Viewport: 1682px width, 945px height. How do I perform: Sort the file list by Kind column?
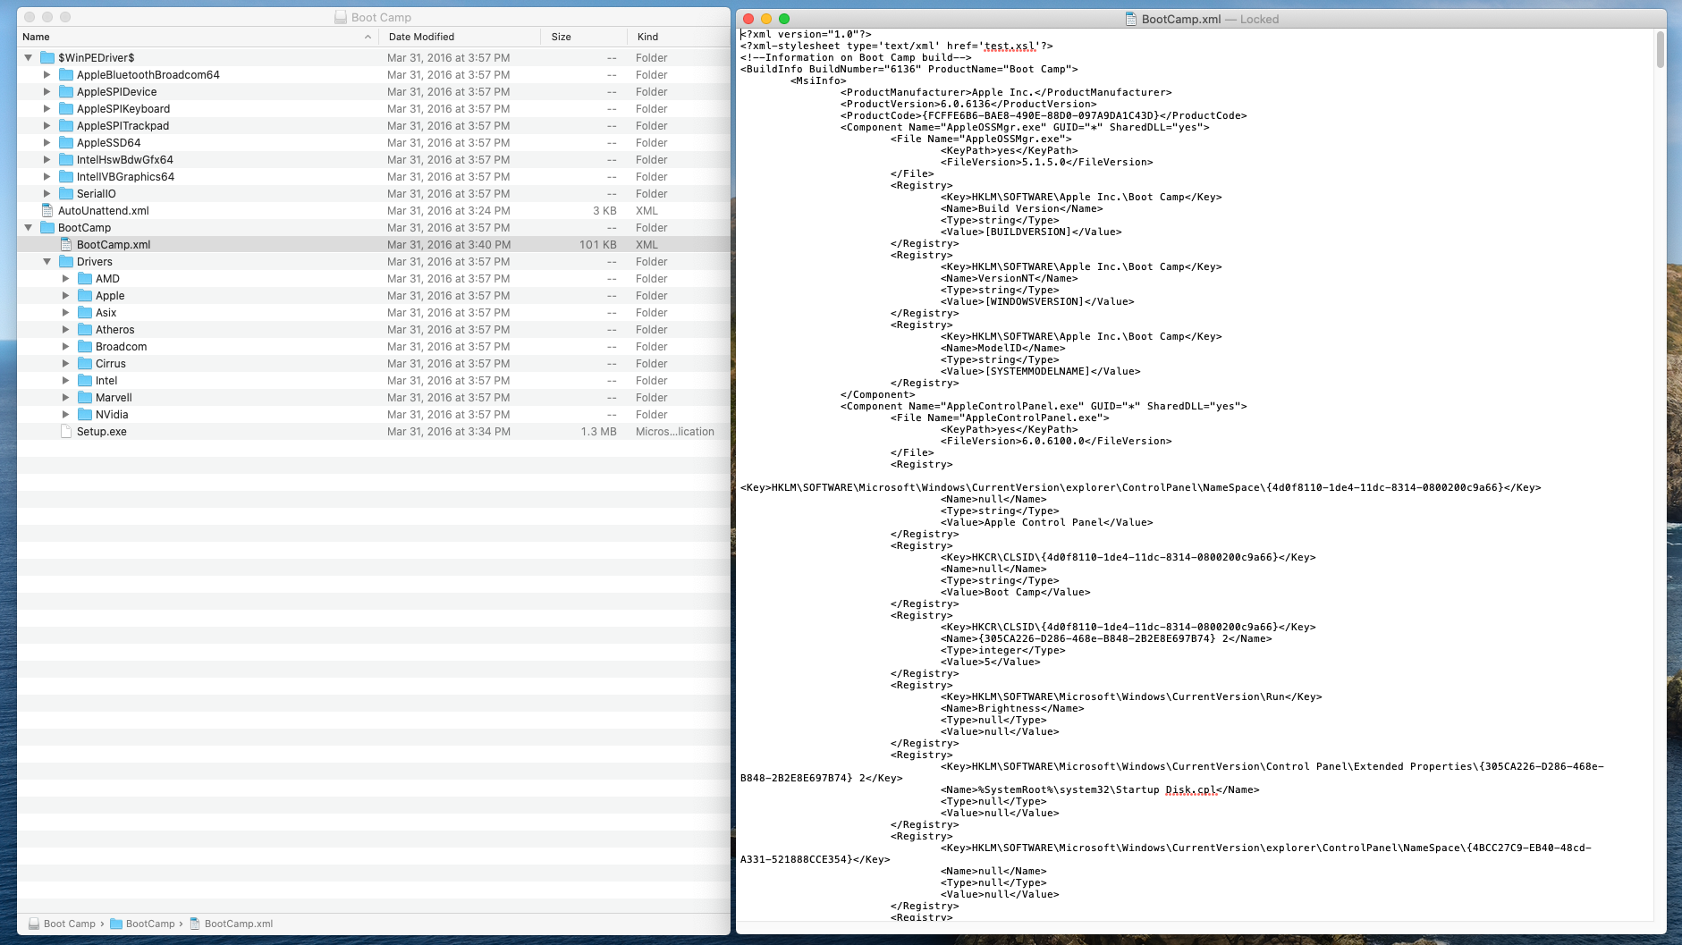point(679,37)
